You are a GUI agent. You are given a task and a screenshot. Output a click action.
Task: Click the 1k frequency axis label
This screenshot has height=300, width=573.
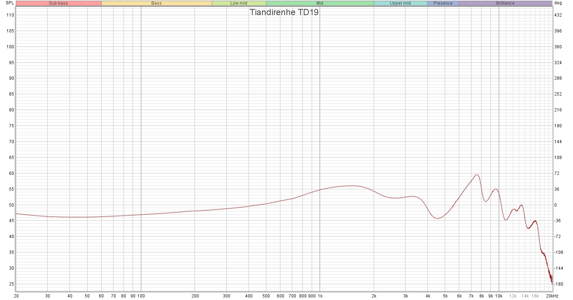pos(320,296)
